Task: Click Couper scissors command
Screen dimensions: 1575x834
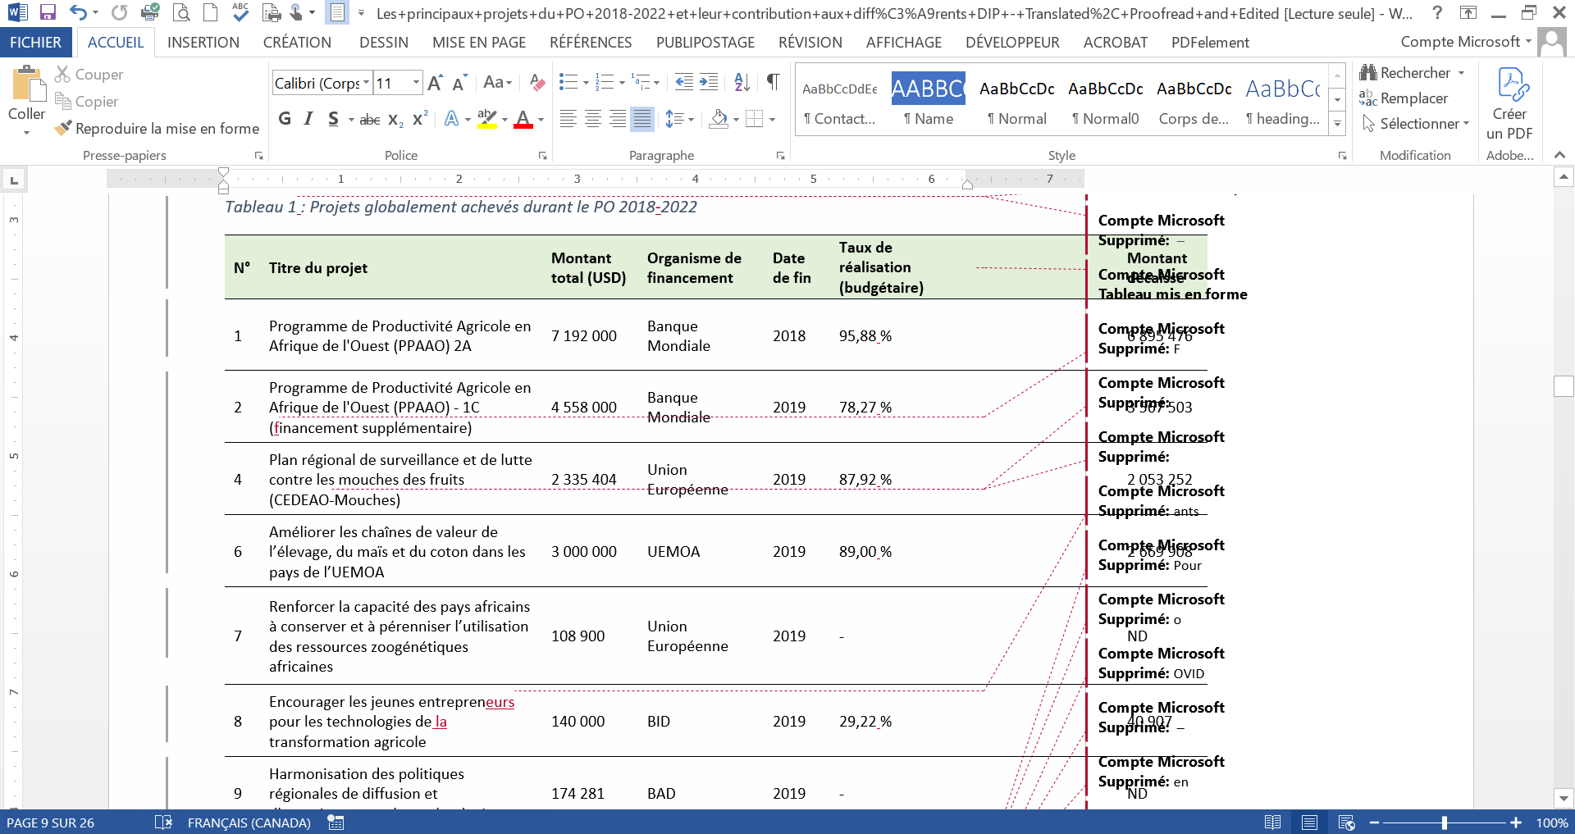Action: coord(89,75)
